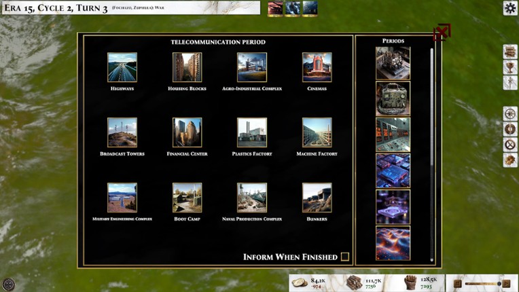Click the compass icon in right sidebar

click(510, 113)
